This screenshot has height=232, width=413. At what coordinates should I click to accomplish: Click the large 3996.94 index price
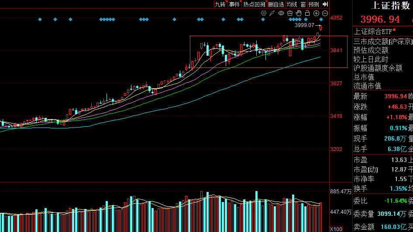(x=380, y=19)
